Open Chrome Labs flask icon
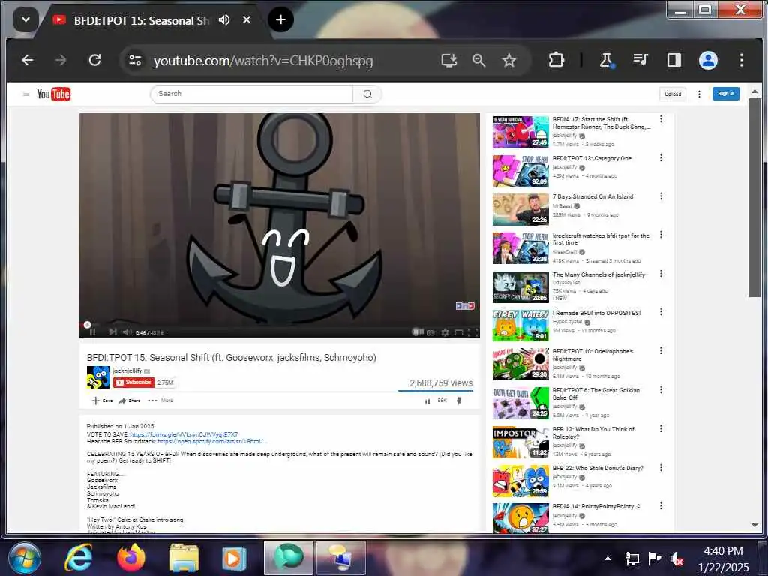The height and width of the screenshot is (576, 768). [606, 60]
